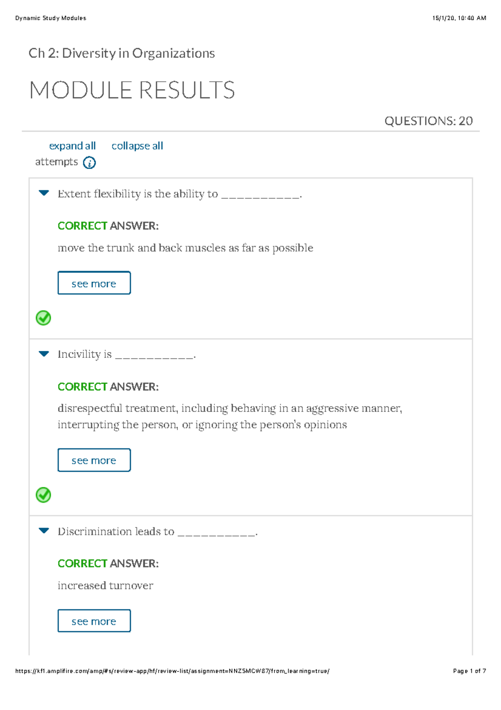
Task: Click the 'MODULE RESULTS' title text
Action: (x=133, y=90)
